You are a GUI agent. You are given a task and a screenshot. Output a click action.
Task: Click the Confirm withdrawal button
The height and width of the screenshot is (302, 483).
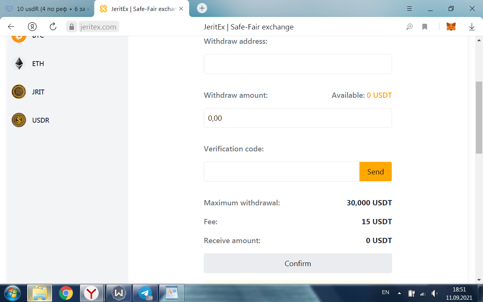298,263
